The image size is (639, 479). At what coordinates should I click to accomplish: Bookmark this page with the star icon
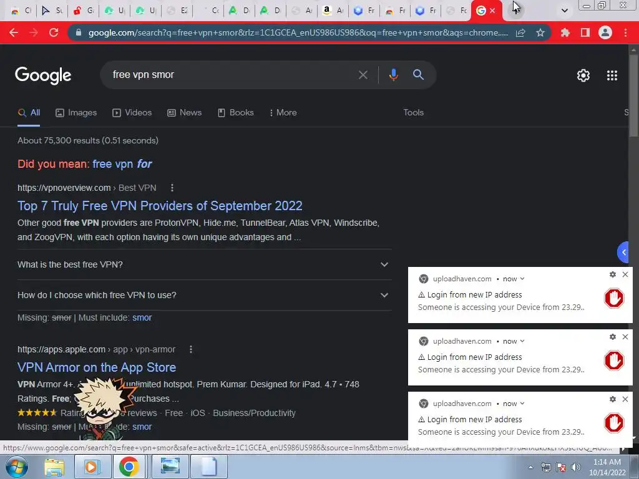540,32
